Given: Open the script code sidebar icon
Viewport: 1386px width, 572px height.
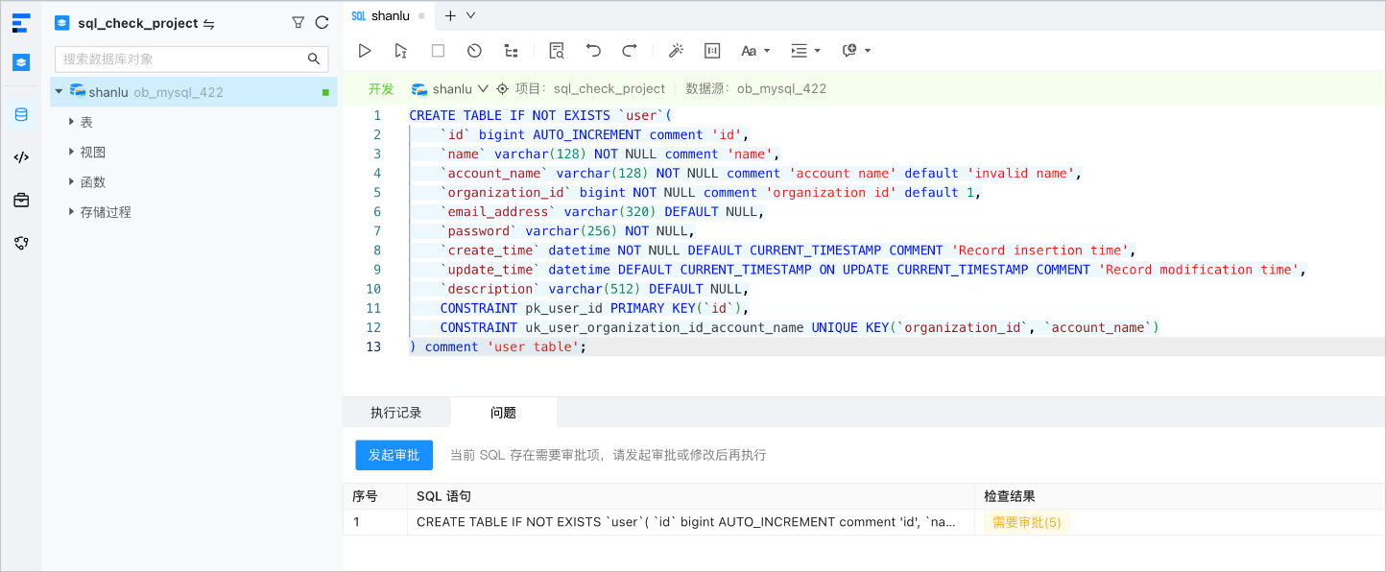Looking at the screenshot, I should [x=21, y=157].
